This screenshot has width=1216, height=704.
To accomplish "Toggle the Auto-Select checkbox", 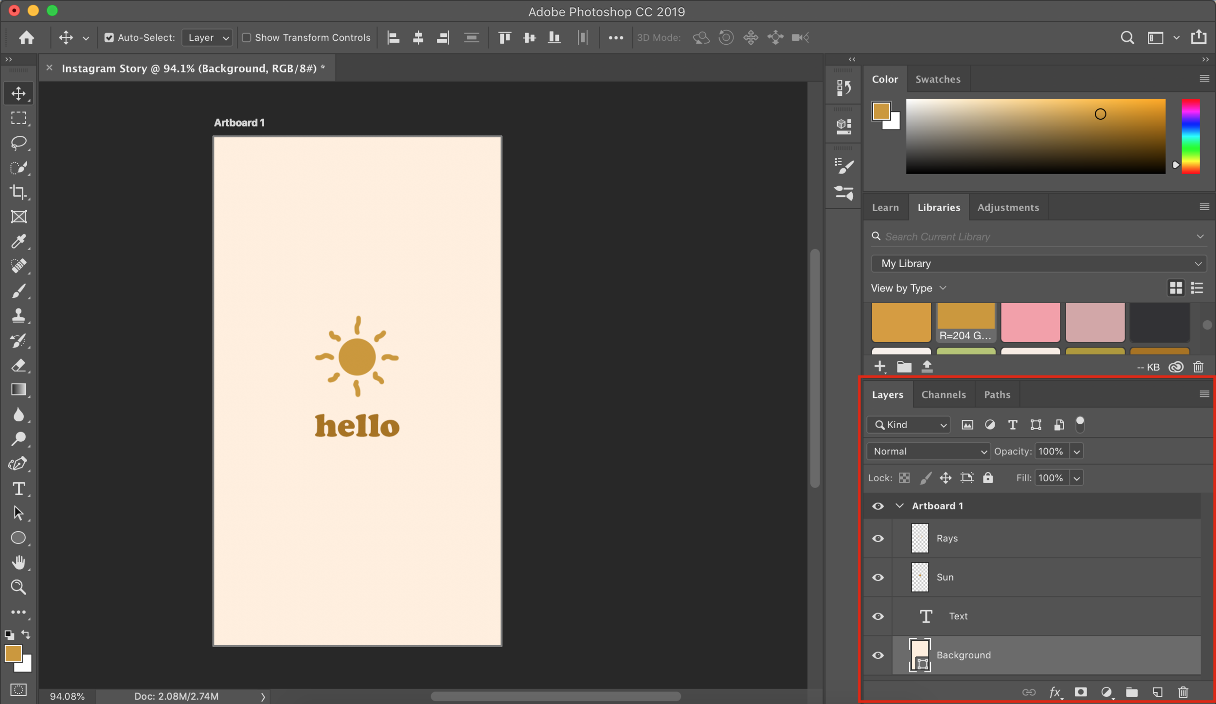I will click(108, 37).
